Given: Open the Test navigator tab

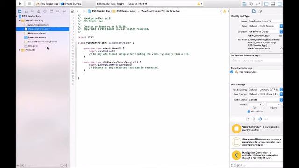Looking at the screenshot, I should coord(45,11).
